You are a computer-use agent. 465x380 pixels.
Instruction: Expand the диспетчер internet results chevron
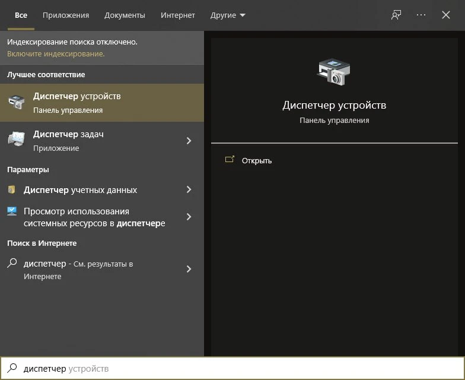[x=189, y=269]
